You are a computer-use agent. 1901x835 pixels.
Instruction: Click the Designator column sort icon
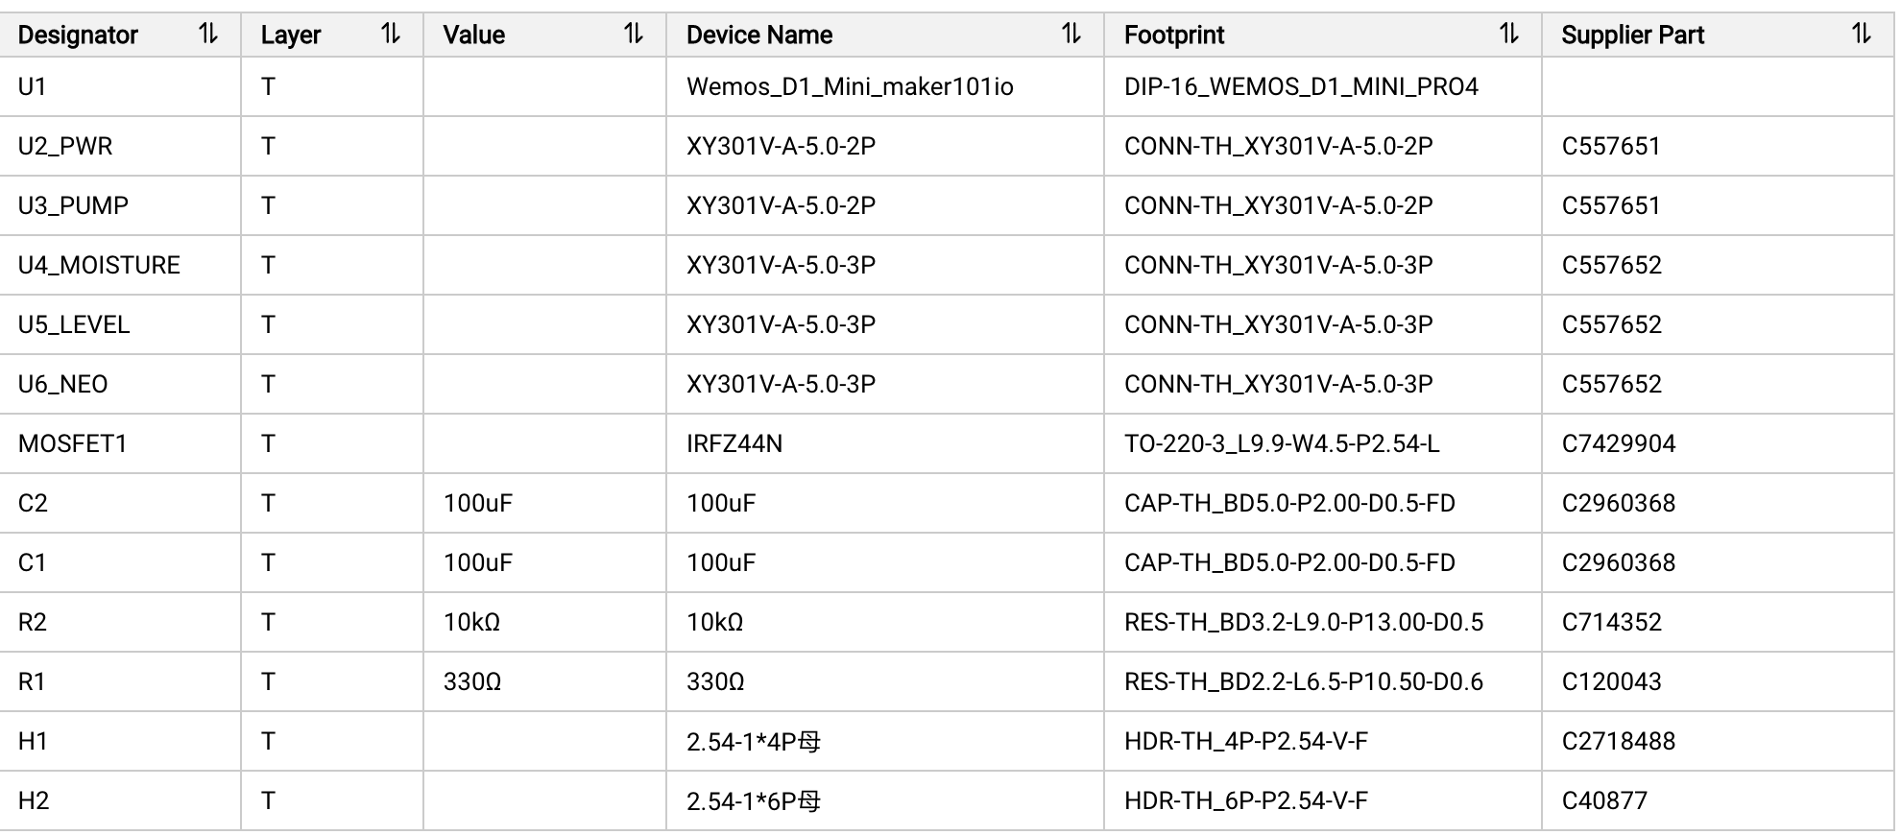[x=208, y=35]
